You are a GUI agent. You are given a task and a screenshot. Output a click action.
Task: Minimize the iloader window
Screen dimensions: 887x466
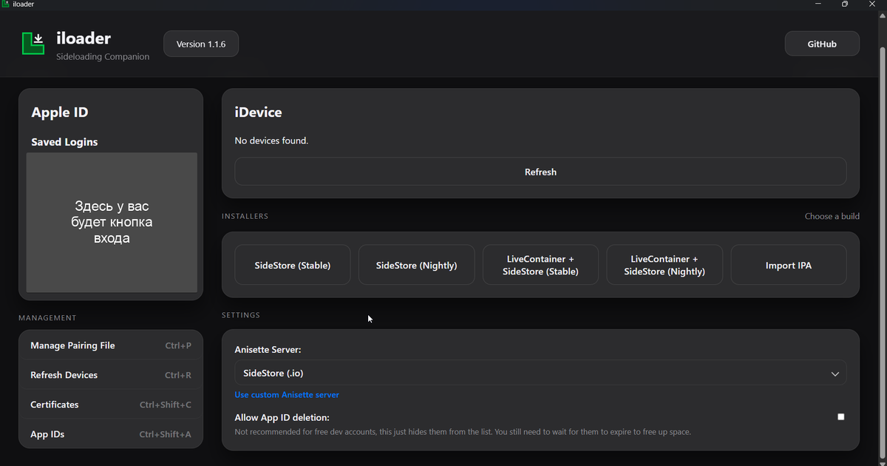[818, 4]
